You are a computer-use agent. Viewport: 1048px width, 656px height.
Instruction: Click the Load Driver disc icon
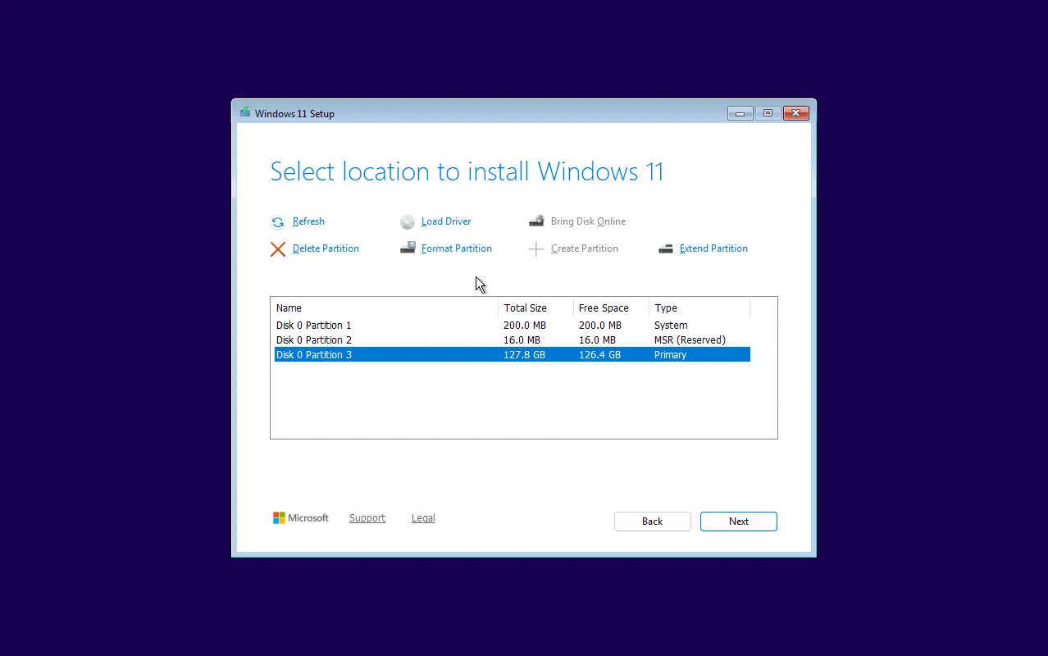pos(408,221)
